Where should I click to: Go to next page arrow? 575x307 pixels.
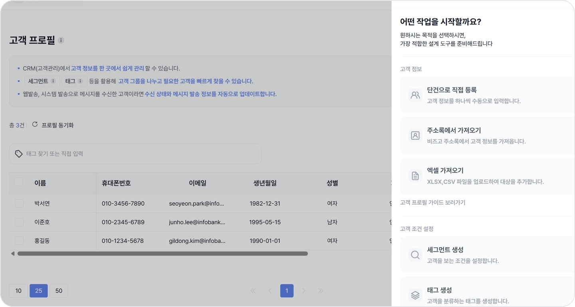point(304,291)
